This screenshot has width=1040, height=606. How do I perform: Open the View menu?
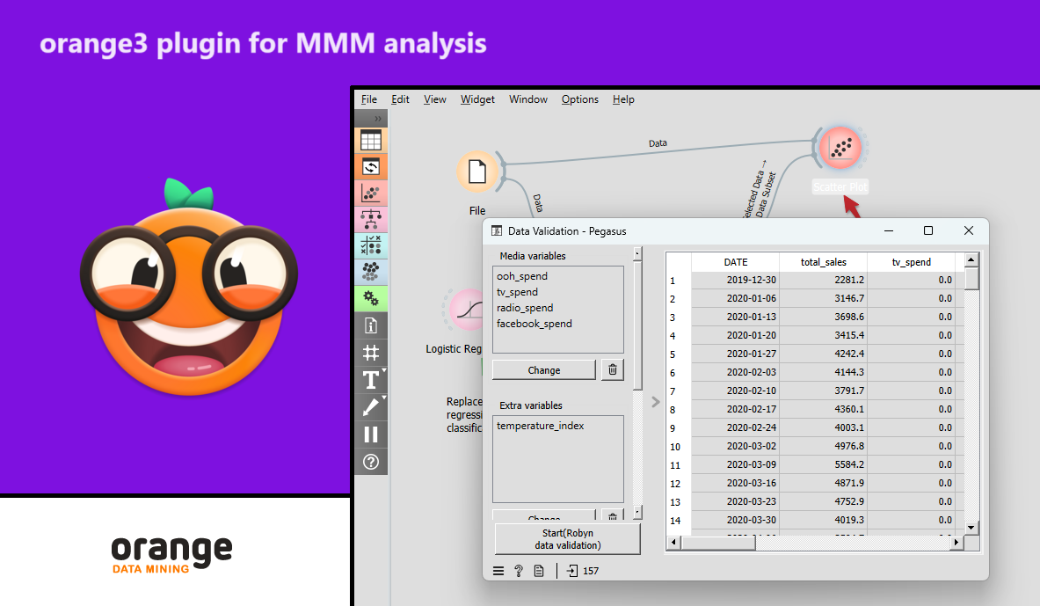(x=435, y=99)
